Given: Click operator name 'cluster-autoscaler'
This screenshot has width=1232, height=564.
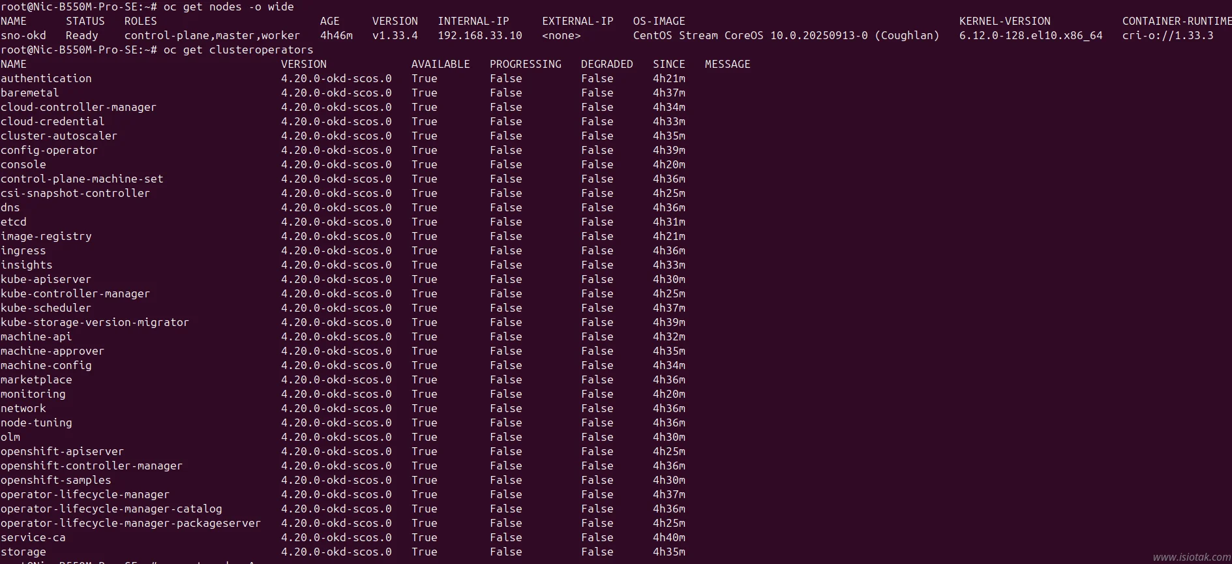Looking at the screenshot, I should point(59,136).
